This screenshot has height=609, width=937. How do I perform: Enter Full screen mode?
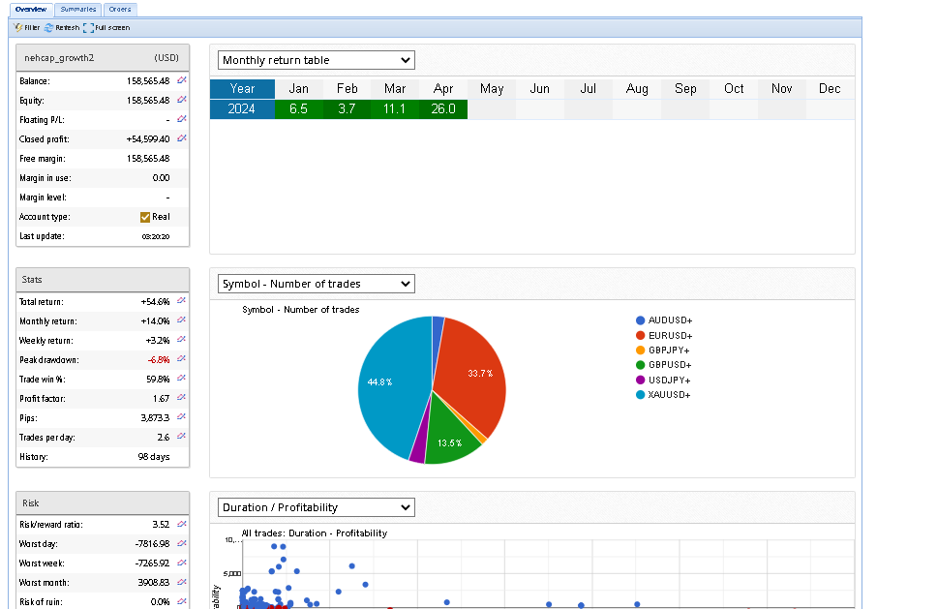click(x=106, y=28)
